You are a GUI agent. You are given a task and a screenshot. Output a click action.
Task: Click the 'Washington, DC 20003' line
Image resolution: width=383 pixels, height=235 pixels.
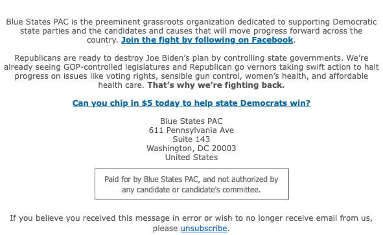(191, 148)
